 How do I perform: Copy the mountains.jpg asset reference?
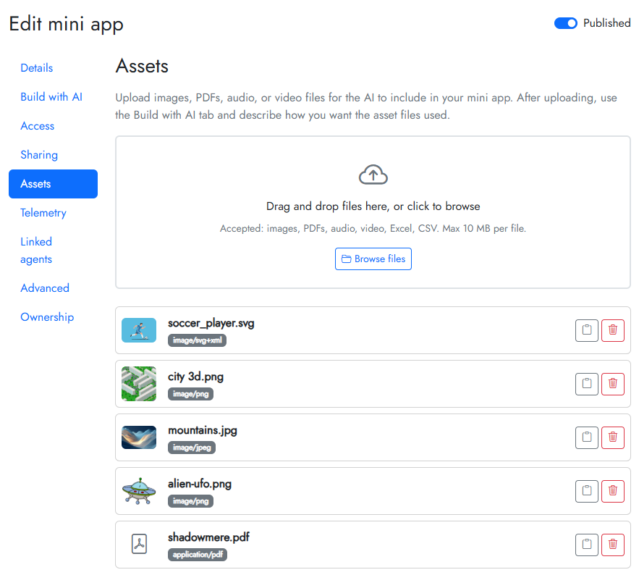pyautogui.click(x=587, y=437)
